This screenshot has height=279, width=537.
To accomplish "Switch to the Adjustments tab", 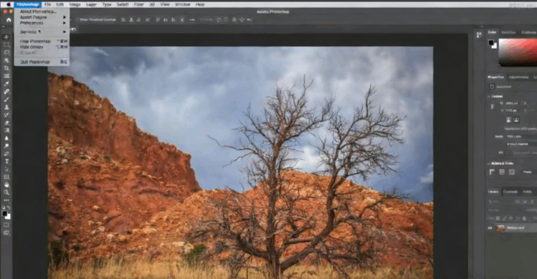I will coord(519,77).
